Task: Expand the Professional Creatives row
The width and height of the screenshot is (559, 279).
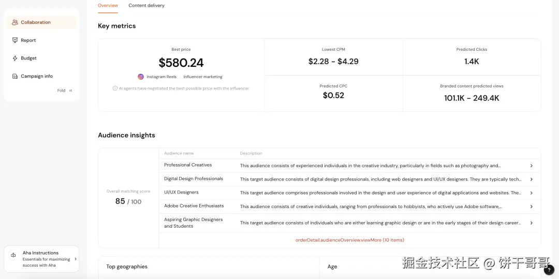Action: (x=531, y=166)
